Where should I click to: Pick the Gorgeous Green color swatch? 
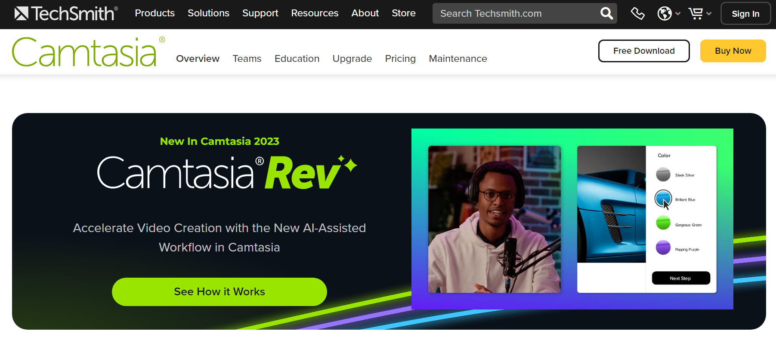pyautogui.click(x=663, y=223)
